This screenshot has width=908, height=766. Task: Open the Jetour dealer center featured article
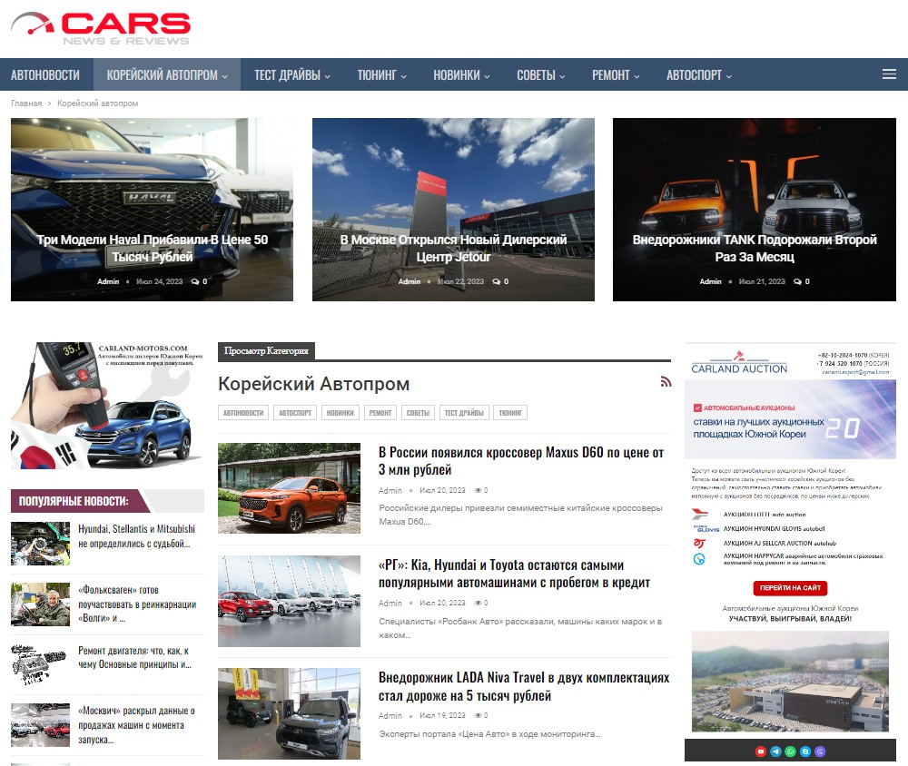coord(453,248)
